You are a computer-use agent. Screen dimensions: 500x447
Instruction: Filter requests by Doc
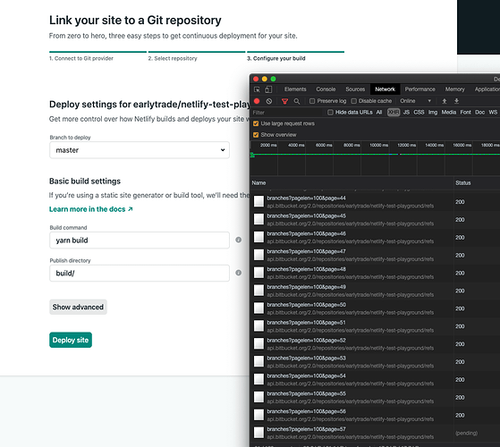coord(480,112)
